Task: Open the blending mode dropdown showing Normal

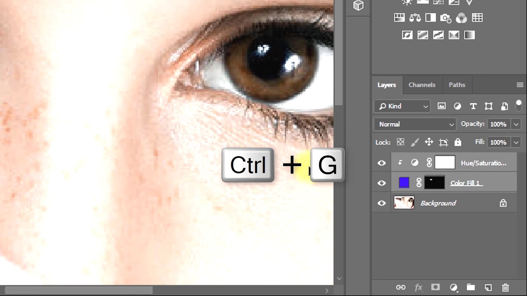Action: [414, 124]
